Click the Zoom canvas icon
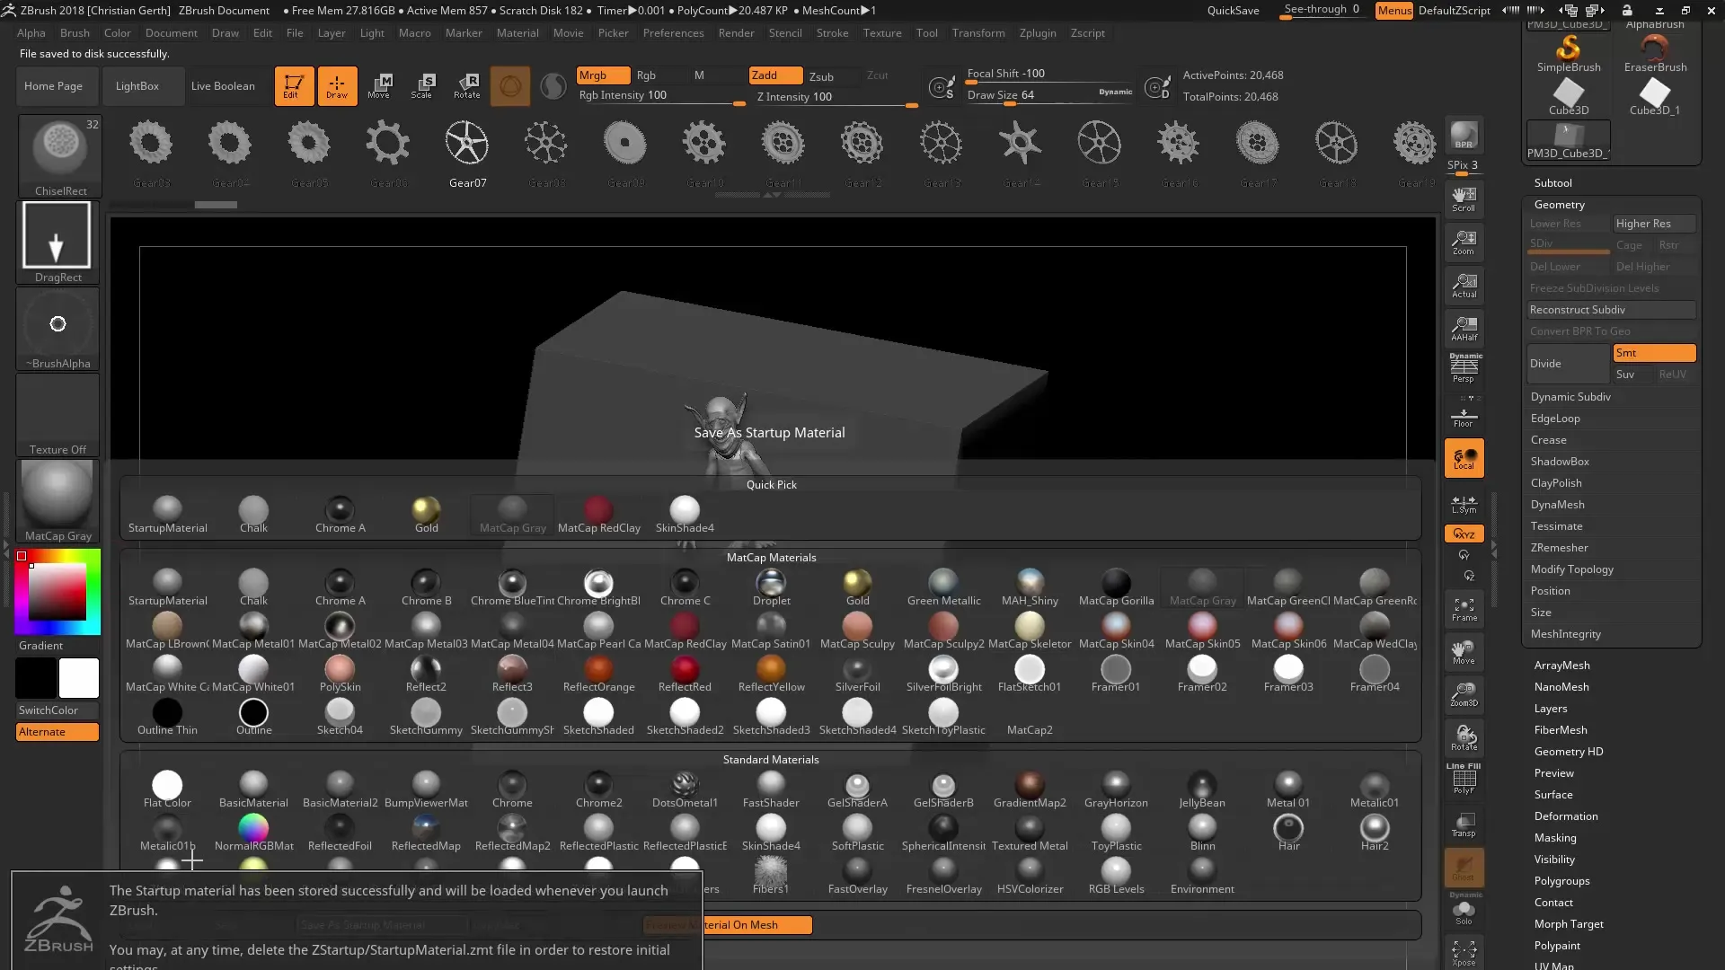 pos(1464,242)
